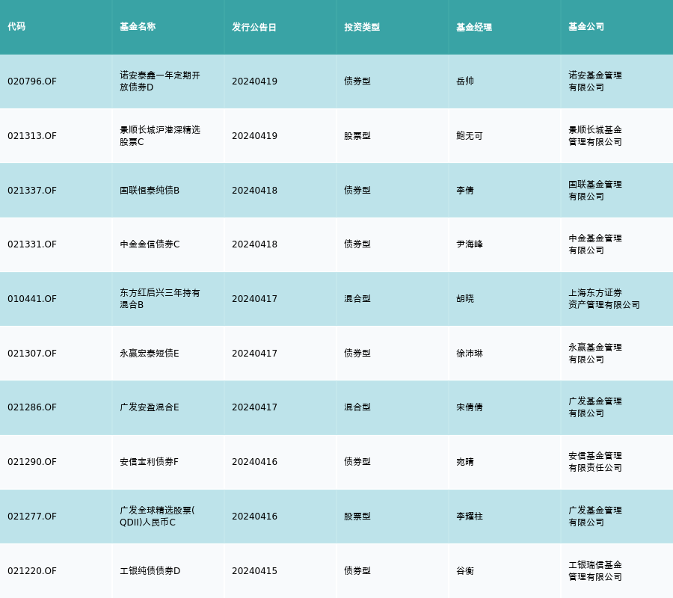Click fund name 国联恒泰纯债B

(150, 191)
